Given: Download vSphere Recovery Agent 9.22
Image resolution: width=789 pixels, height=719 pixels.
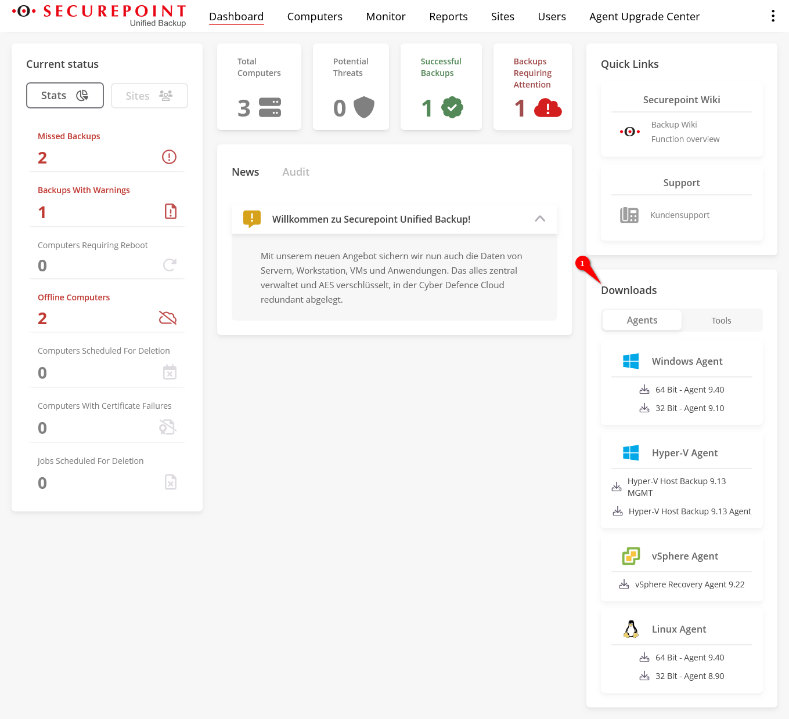Looking at the screenshot, I should [x=689, y=584].
